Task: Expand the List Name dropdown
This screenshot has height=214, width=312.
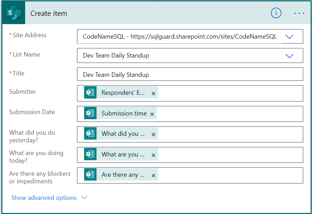Action: point(289,56)
